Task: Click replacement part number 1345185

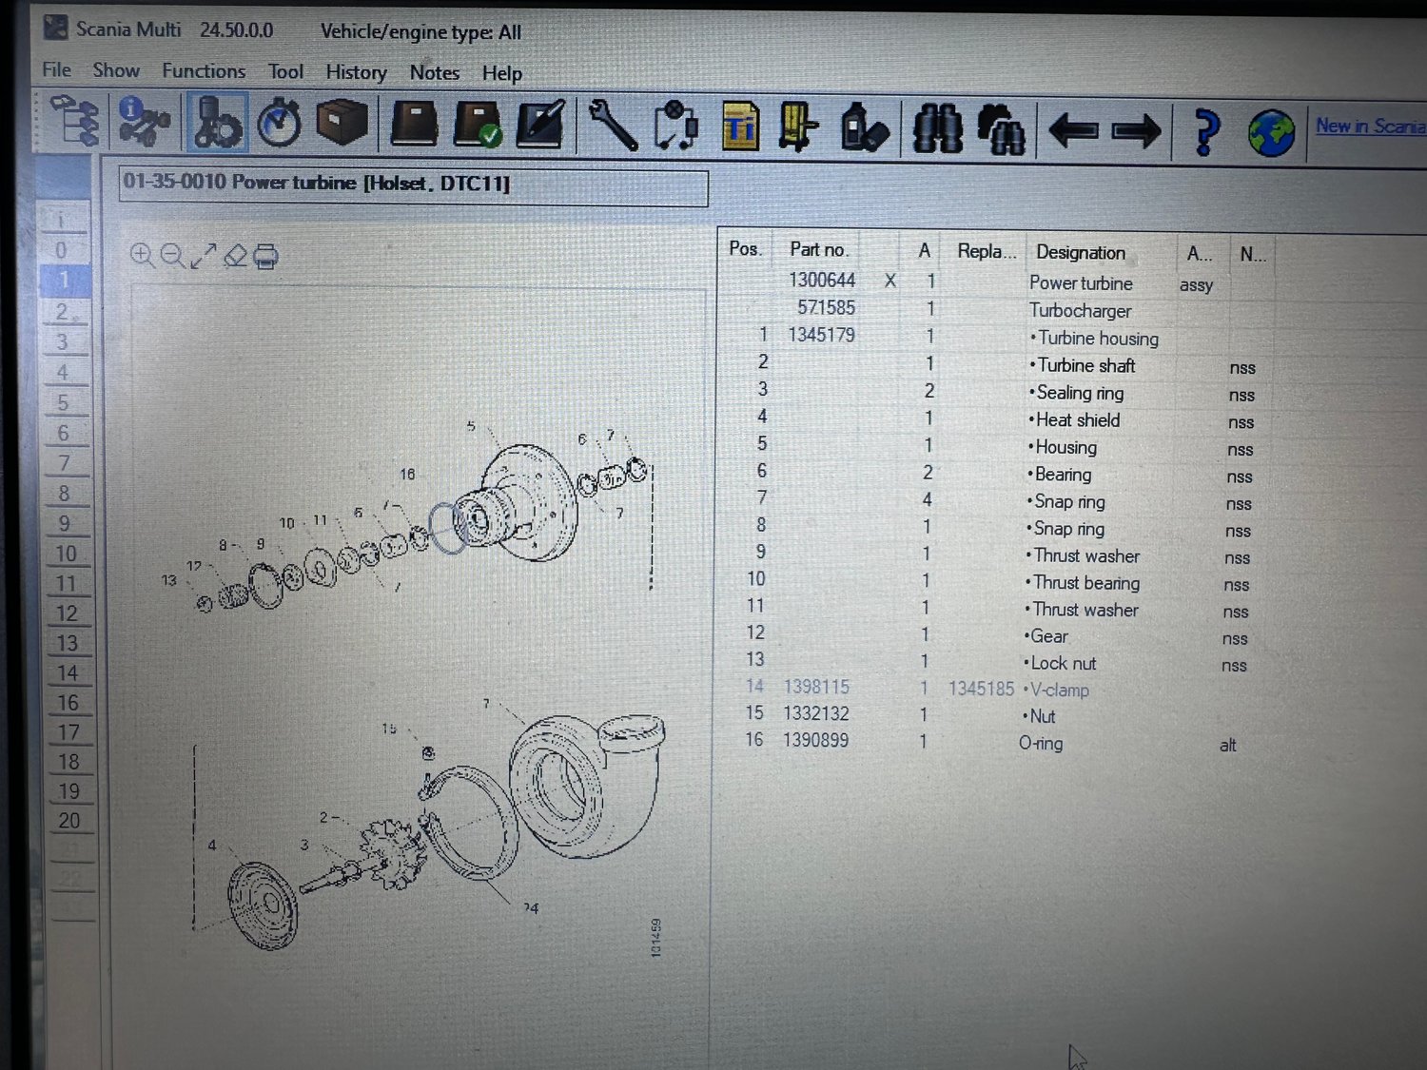Action: pyautogui.click(x=981, y=689)
